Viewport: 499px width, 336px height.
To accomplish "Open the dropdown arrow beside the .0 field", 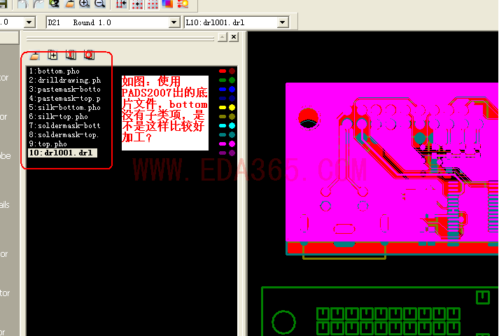I will (29, 22).
